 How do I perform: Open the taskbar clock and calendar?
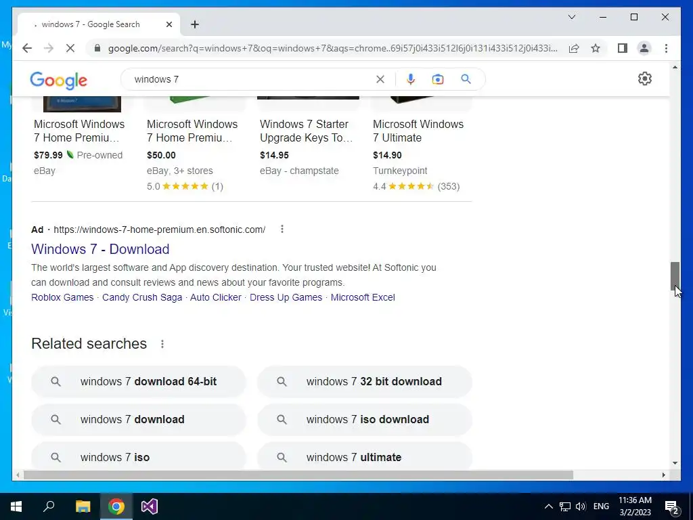635,506
